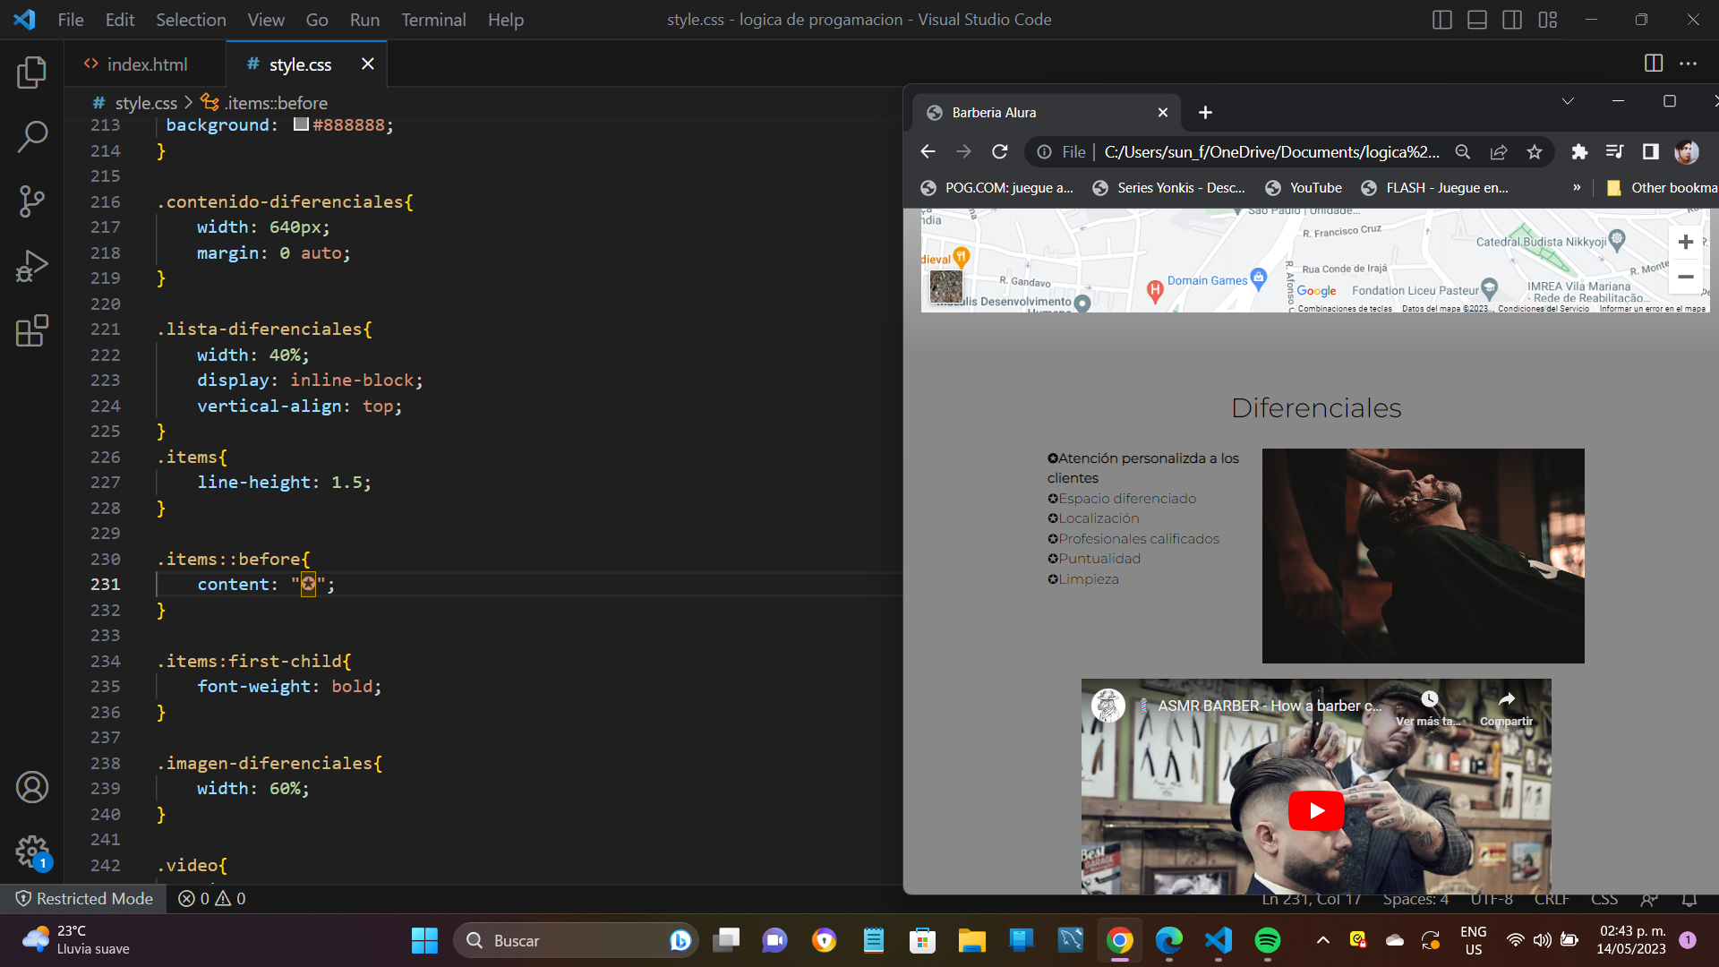Open .items::before breadcrumb symbol dropdown
This screenshot has width=1719, height=967.
coord(265,103)
